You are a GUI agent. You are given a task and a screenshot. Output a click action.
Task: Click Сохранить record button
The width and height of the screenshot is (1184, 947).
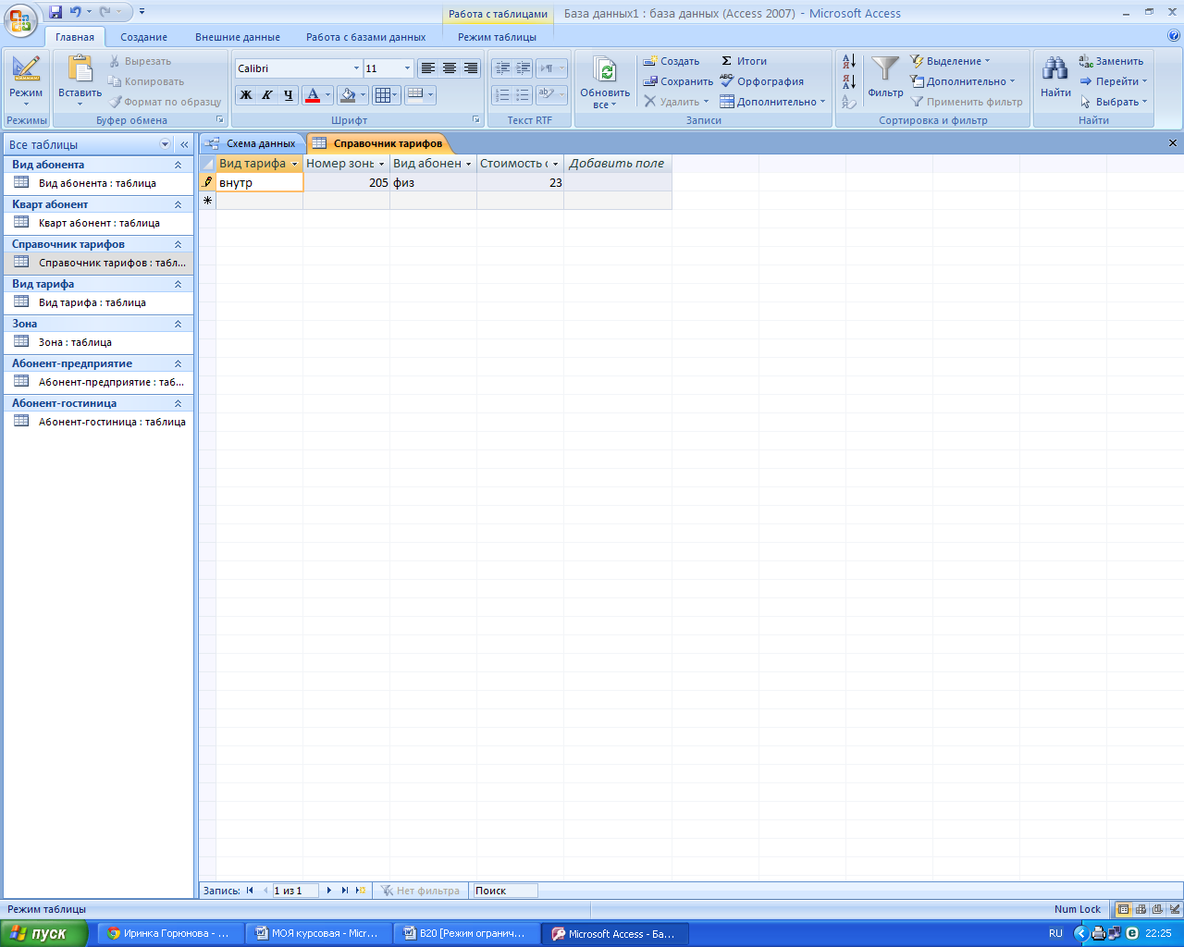[679, 81]
